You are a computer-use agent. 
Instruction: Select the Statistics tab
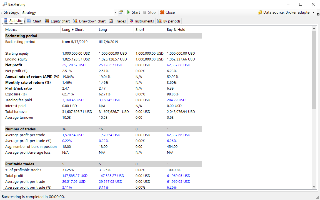tap(13, 21)
